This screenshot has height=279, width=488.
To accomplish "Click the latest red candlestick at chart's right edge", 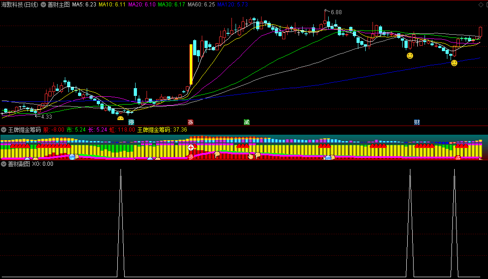I will 481,32.
